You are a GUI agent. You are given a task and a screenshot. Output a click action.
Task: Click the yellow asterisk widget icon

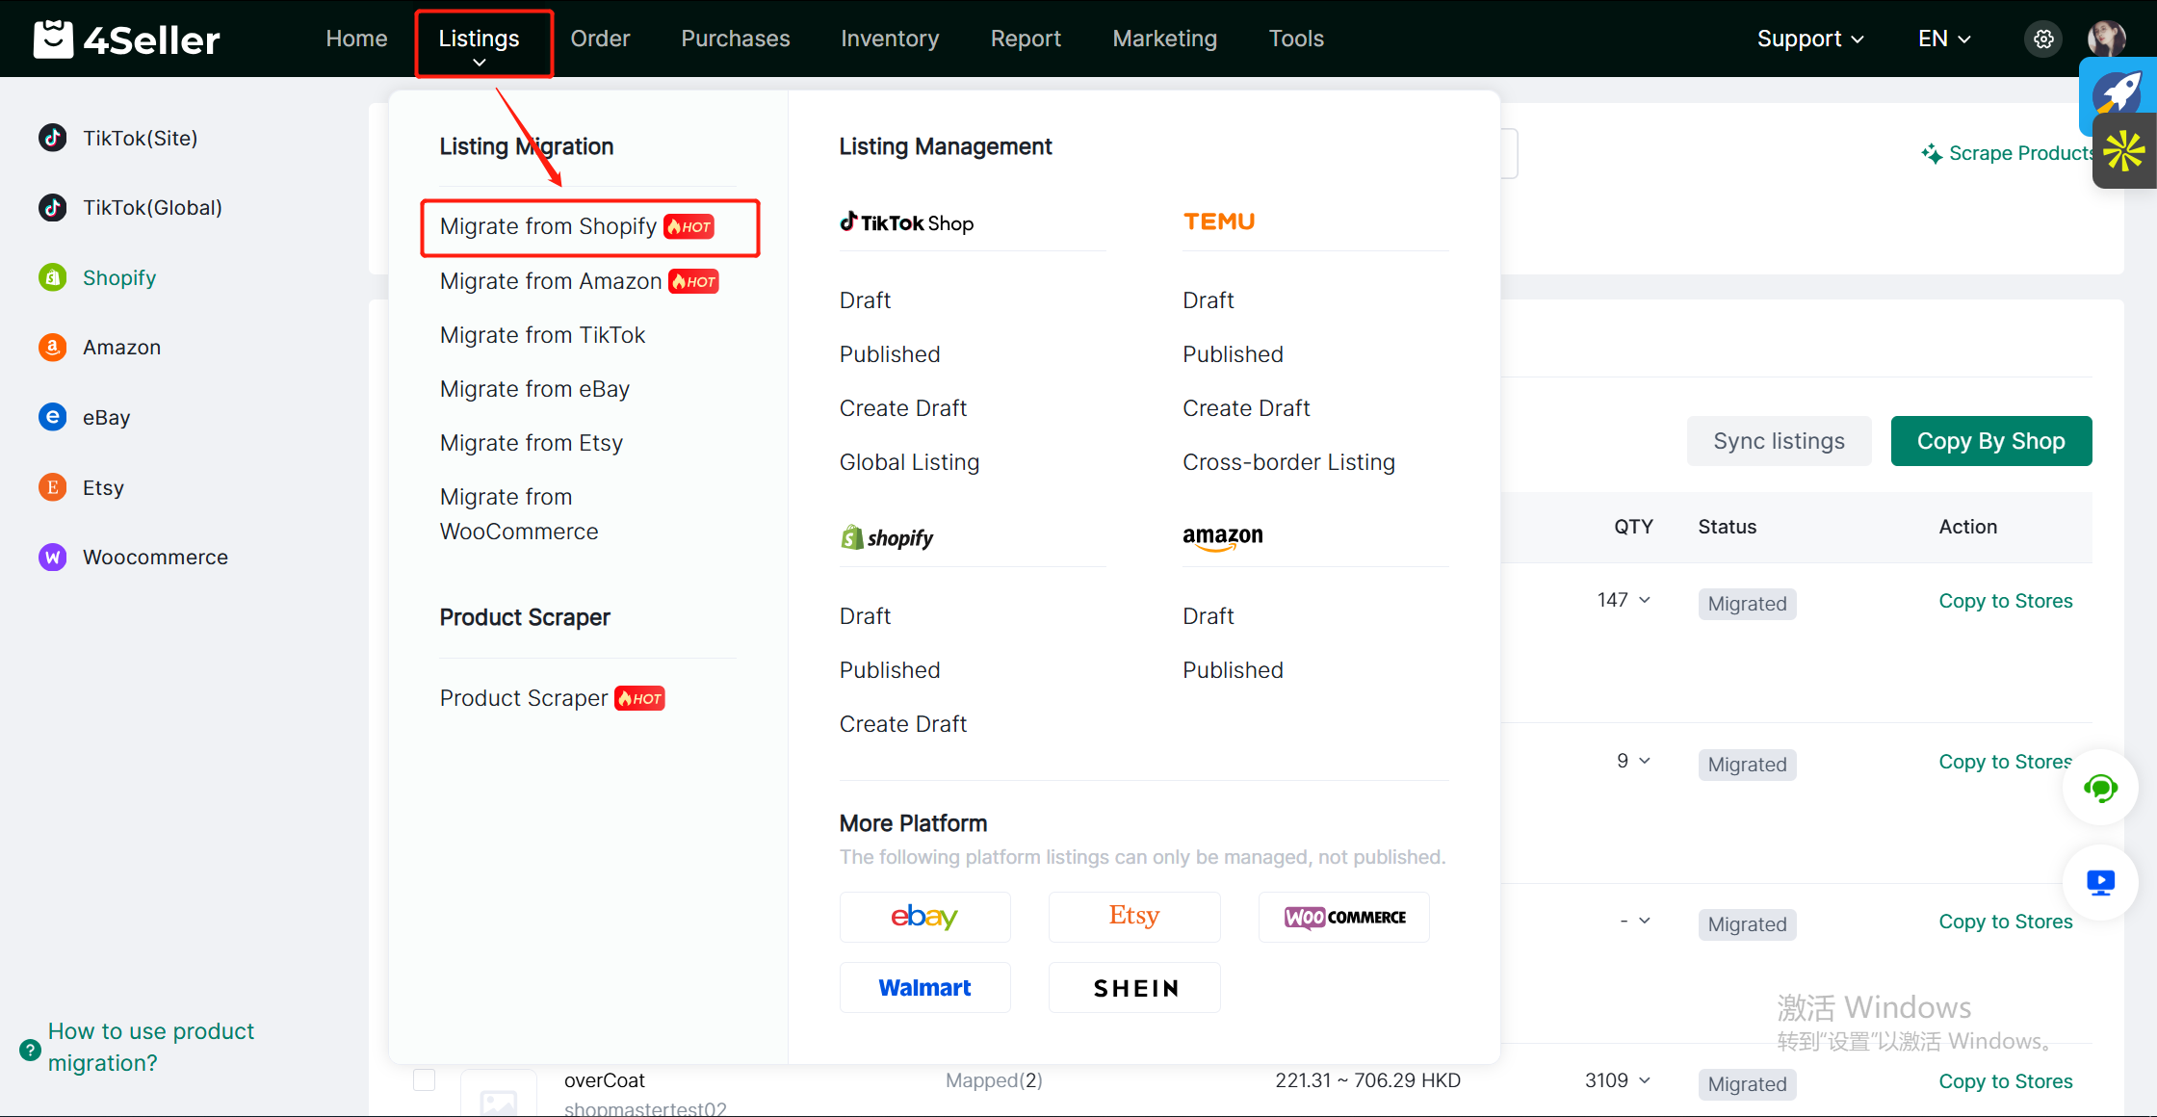point(2123,150)
